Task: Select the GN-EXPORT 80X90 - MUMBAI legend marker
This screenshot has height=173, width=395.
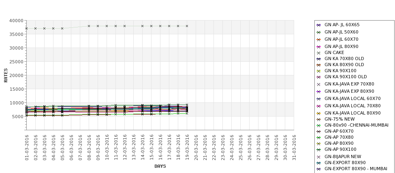Action: tap(319, 169)
